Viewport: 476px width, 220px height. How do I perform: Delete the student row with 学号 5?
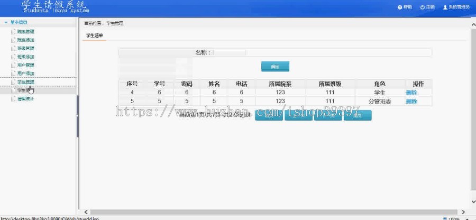(411, 102)
